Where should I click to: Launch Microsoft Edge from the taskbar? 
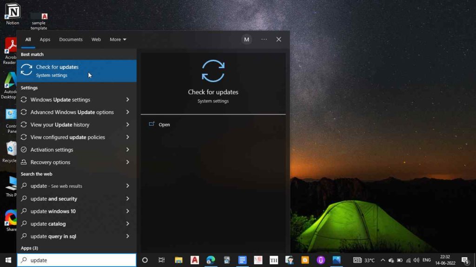click(x=211, y=260)
